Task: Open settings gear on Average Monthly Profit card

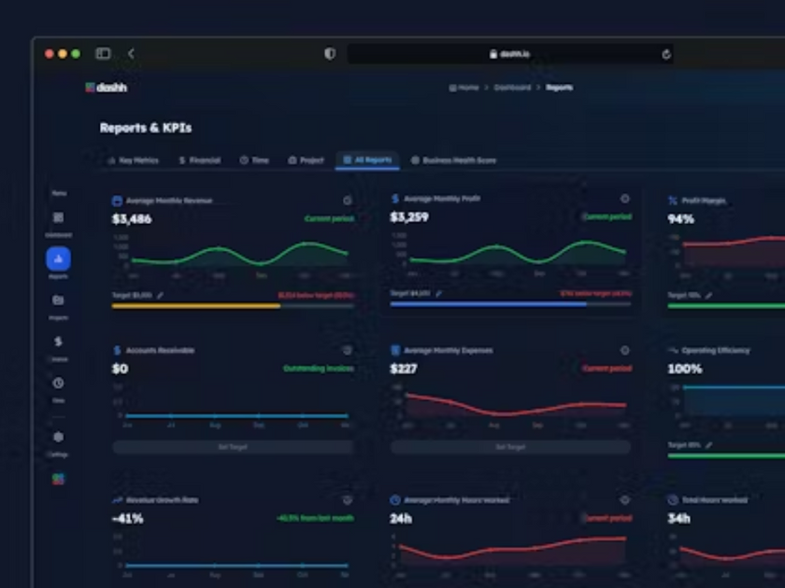Action: pyautogui.click(x=624, y=199)
